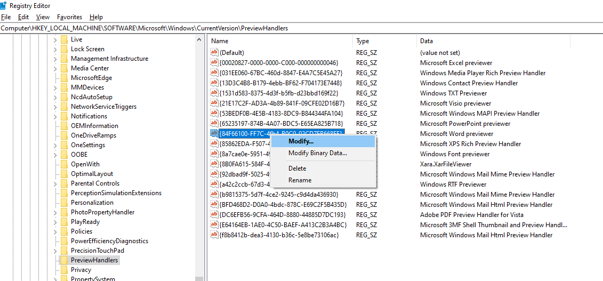
Task: Open the File menu
Action: (x=6, y=17)
